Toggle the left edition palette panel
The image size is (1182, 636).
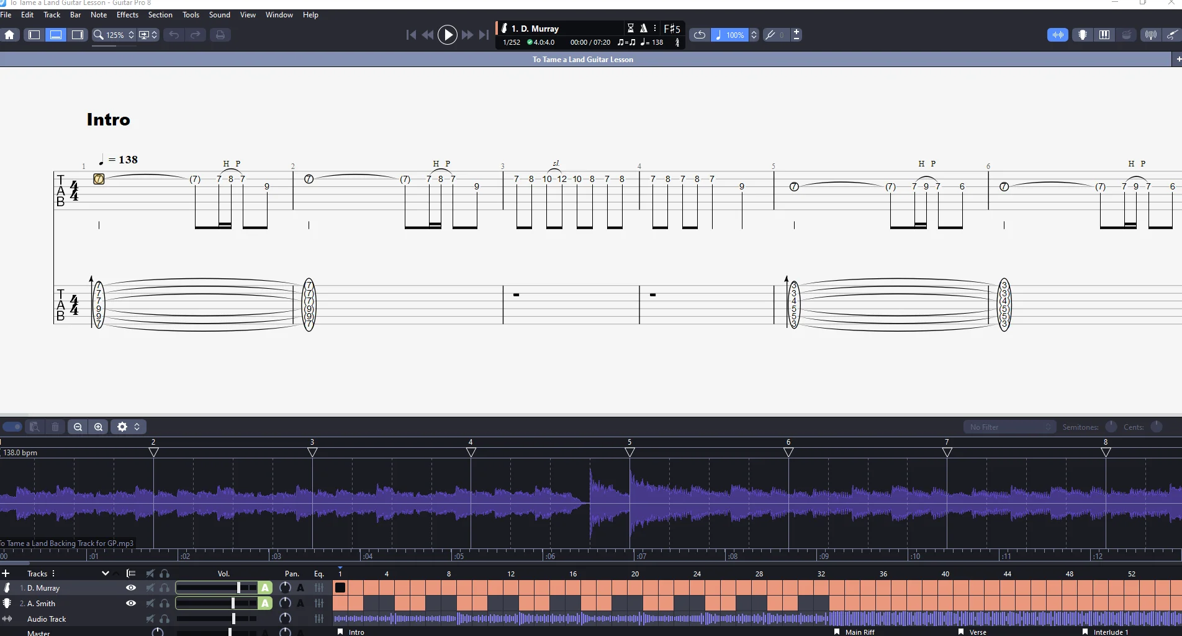34,35
